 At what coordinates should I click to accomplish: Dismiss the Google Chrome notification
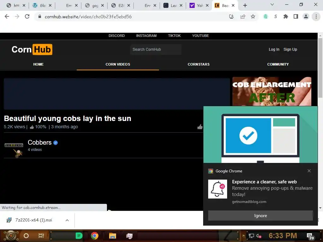(x=309, y=171)
